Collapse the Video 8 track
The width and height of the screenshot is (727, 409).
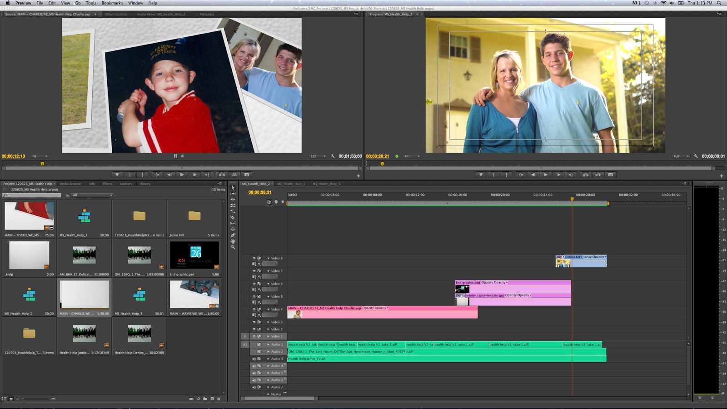(268, 258)
